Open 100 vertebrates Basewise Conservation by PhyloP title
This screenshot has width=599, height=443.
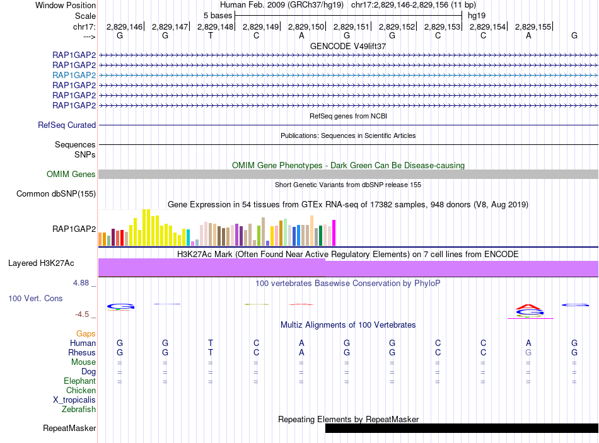[x=348, y=284]
